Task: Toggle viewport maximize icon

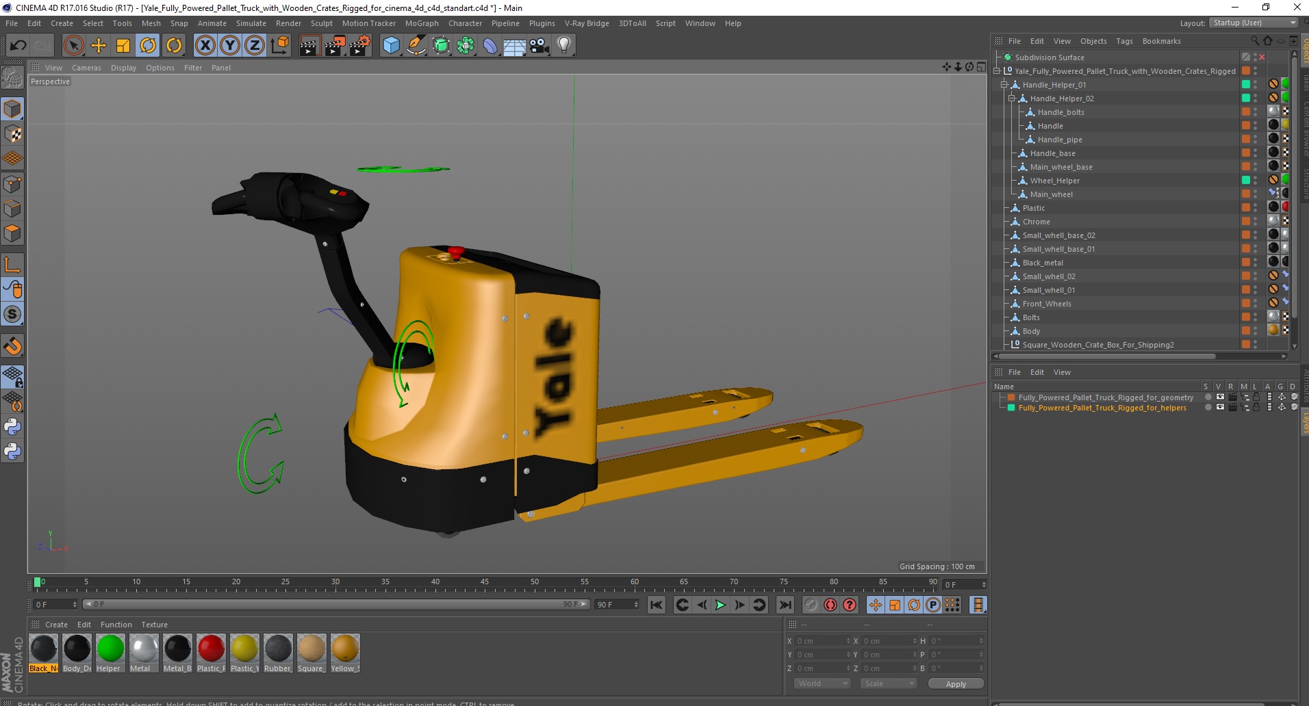Action: tap(981, 67)
